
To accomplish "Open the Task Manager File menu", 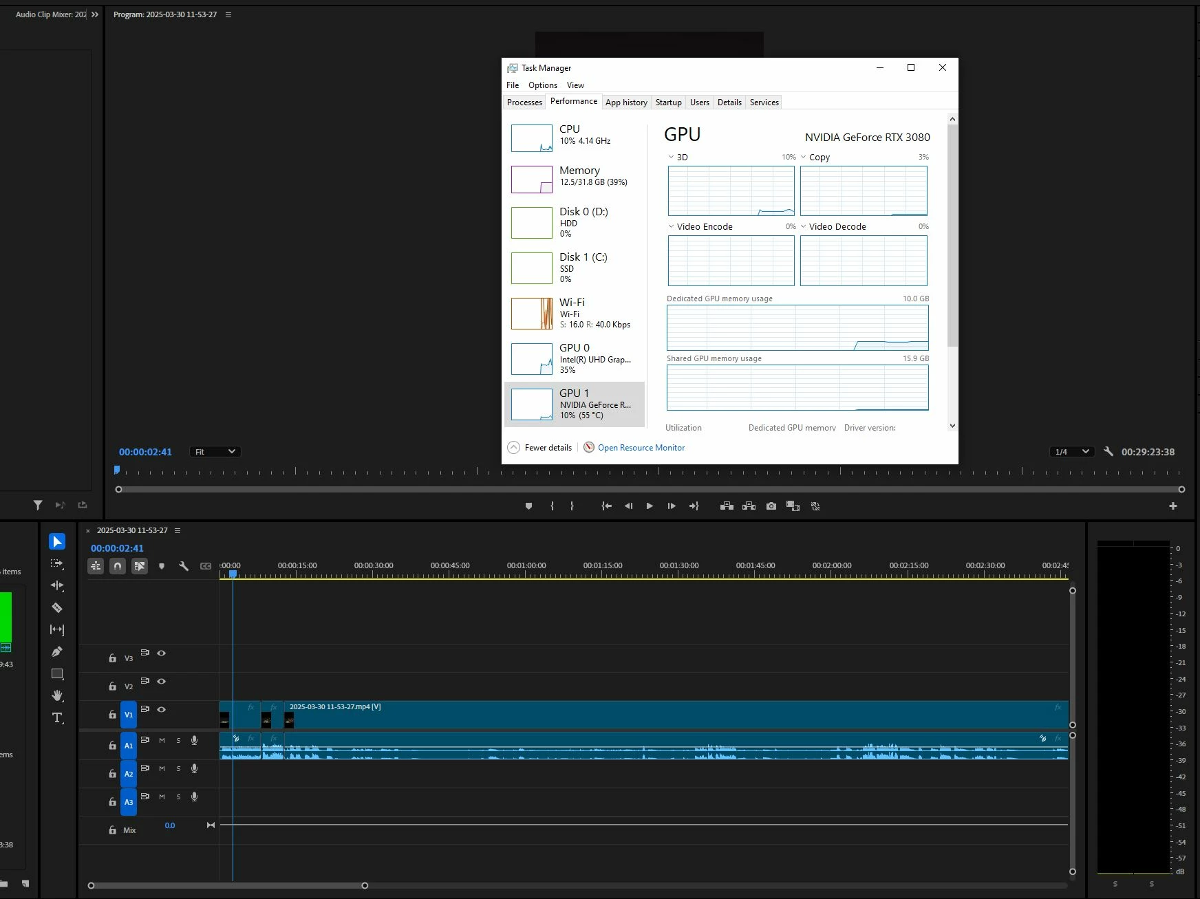I will [513, 85].
